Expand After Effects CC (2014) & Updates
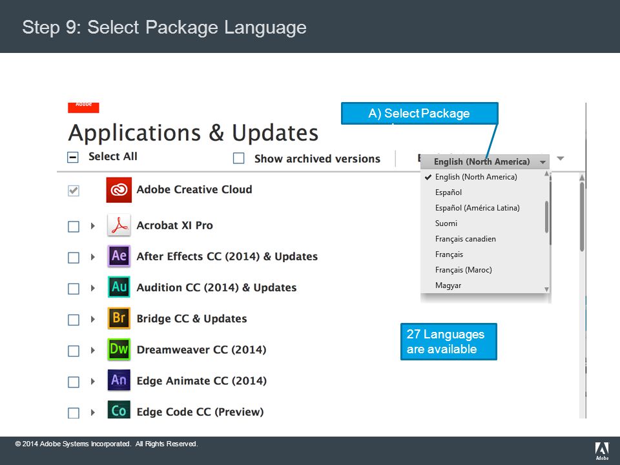 92,257
